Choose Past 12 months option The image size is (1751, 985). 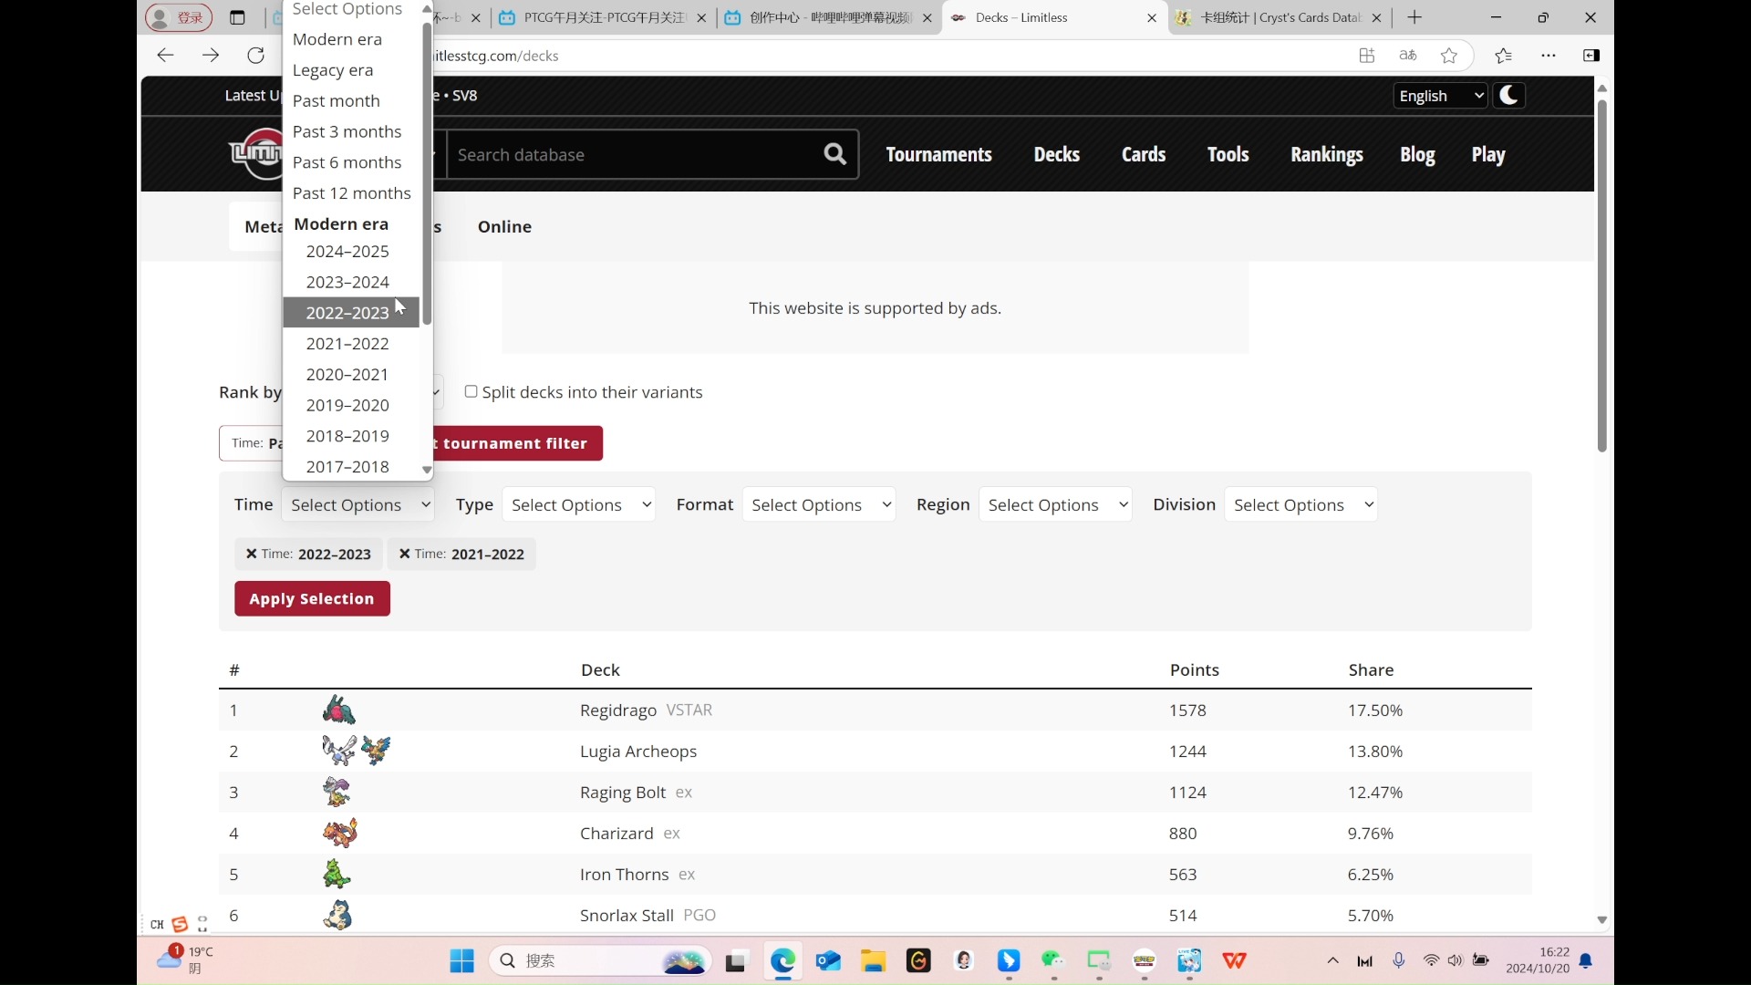tap(351, 193)
